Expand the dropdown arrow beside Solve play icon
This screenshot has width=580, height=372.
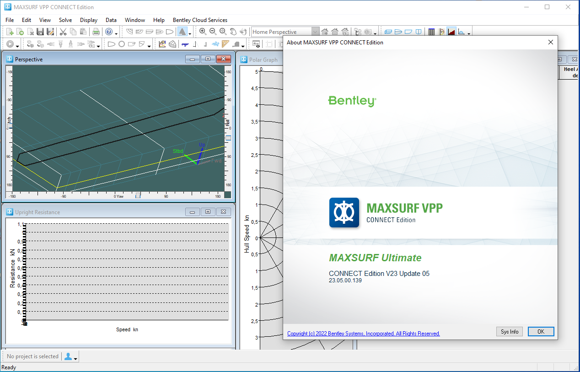pyautogui.click(x=17, y=46)
